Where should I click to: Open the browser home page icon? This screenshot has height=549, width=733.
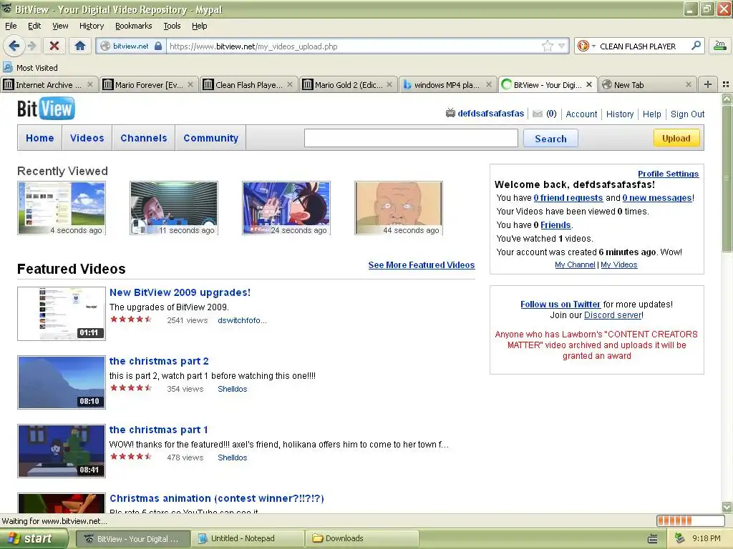[x=80, y=46]
